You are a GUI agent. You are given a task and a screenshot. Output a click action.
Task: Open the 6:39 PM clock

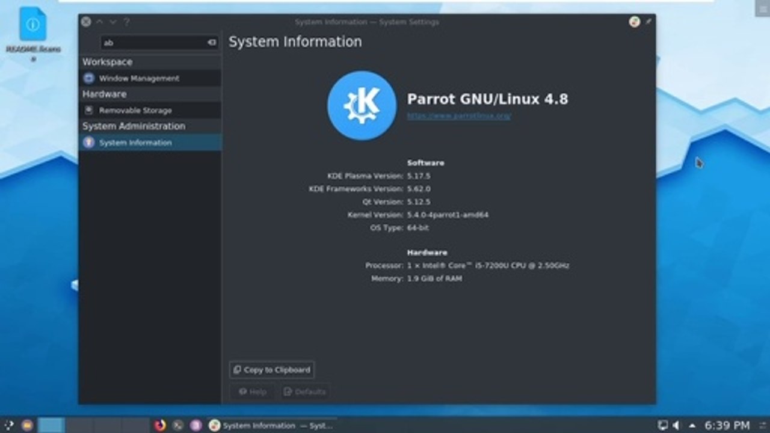click(727, 425)
